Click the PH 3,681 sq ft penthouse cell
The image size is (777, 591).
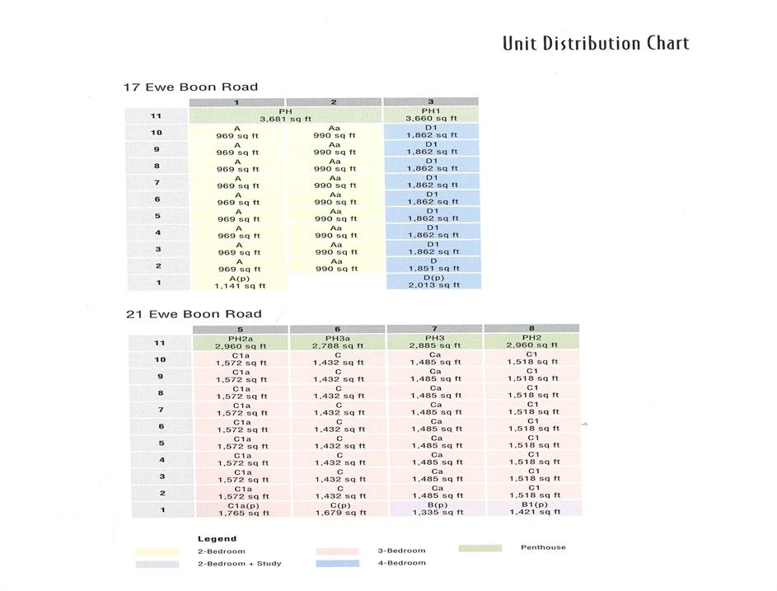pyautogui.click(x=285, y=115)
